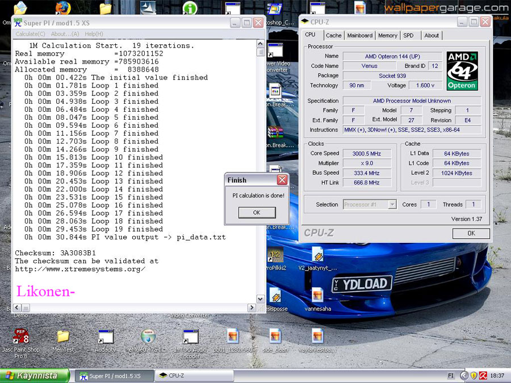Click the Level 2 1024 KBytes value

456,173
